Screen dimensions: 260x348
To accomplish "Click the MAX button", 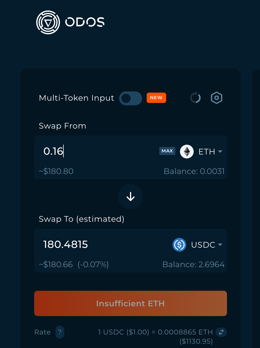I will tap(167, 151).
